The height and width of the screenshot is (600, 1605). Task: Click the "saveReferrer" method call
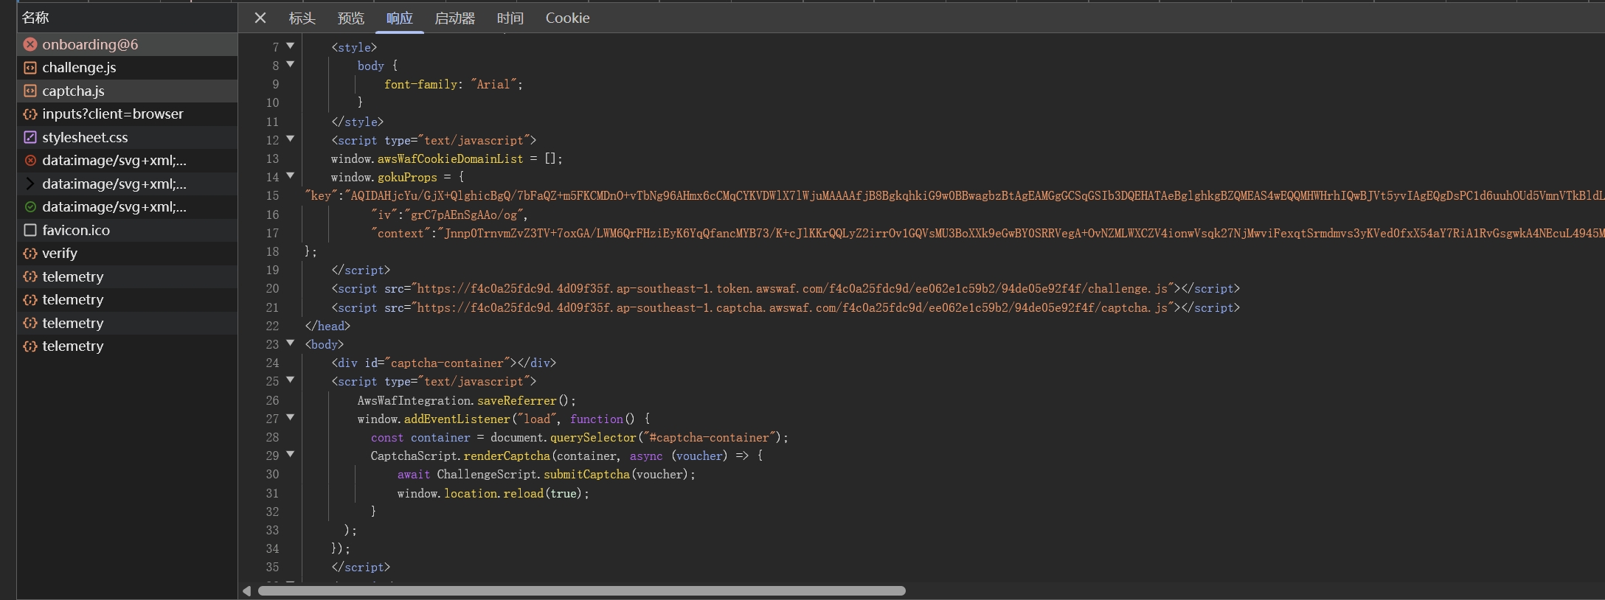point(517,400)
